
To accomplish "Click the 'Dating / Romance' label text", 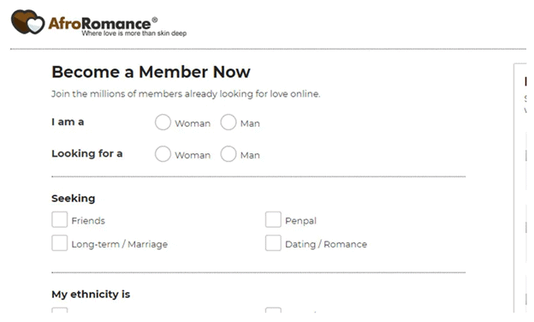I will (326, 244).
